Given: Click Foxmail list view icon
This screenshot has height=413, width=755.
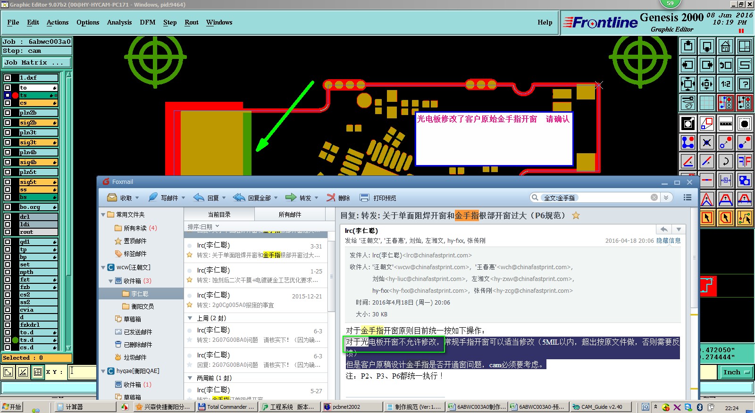Looking at the screenshot, I should [688, 198].
